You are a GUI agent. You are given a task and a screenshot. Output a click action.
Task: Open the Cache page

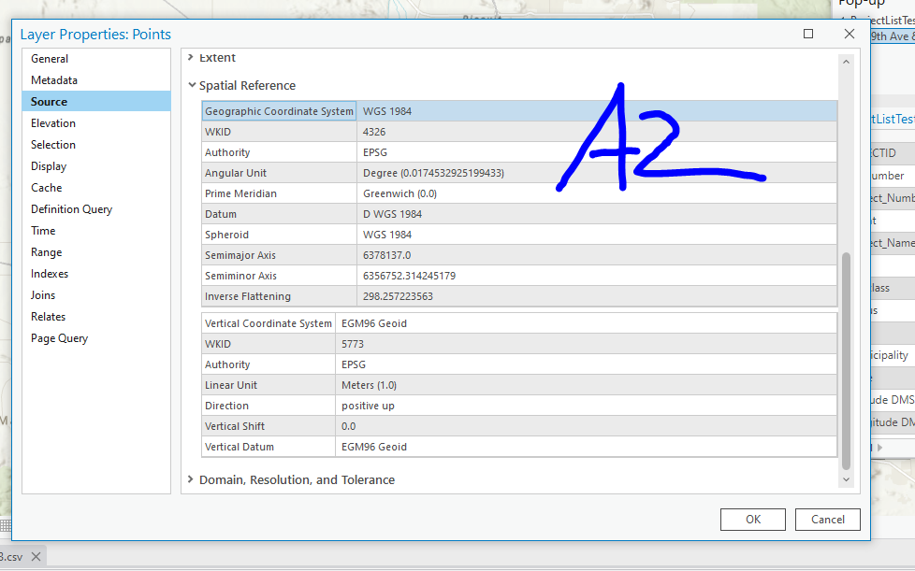coord(96,188)
